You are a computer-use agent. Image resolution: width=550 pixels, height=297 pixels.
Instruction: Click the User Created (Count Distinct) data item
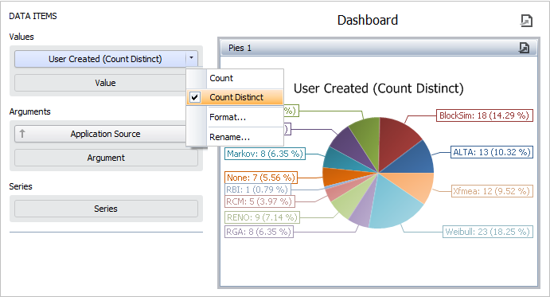click(100, 59)
